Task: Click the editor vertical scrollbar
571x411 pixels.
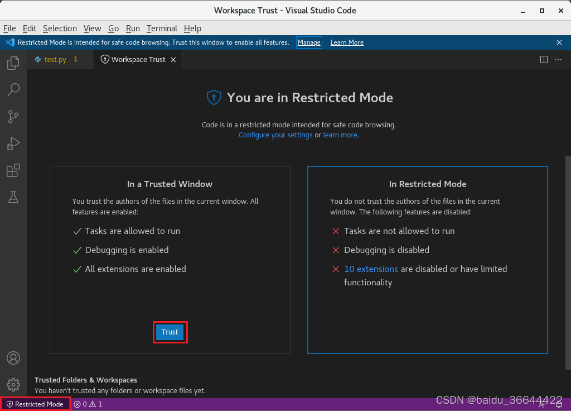Action: click(568, 262)
